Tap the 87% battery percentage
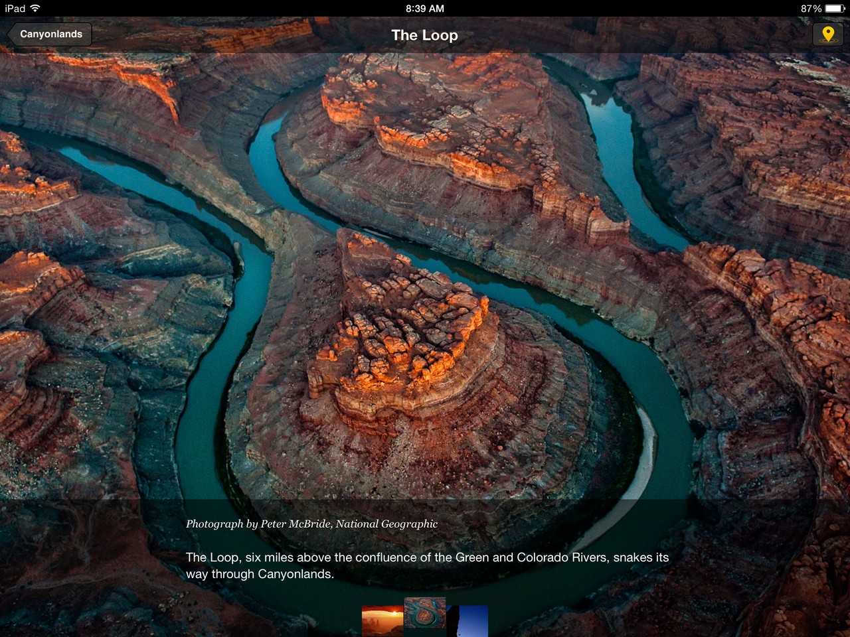Screen dimensions: 850x637 [811, 9]
